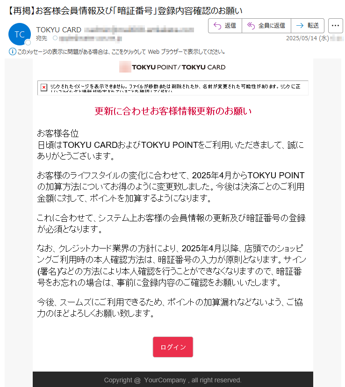Viewport: 345px width, 387px height.
Task: Click the blurred recipient address after 宛先
Action: point(90,38)
